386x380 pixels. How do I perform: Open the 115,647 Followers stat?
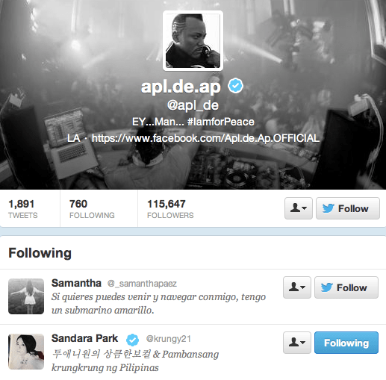click(170, 209)
